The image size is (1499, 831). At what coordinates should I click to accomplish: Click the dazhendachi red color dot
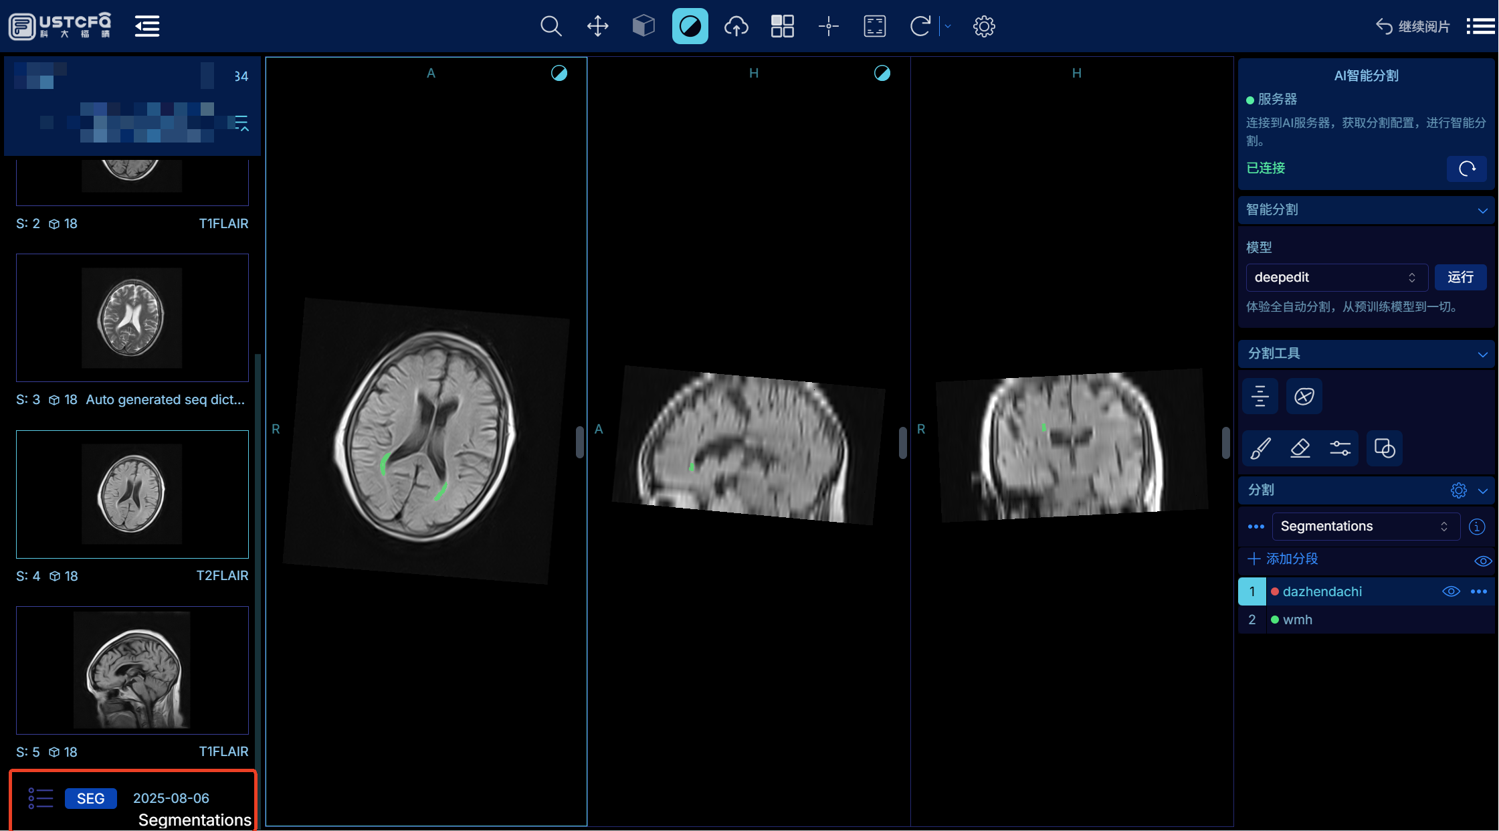pyautogui.click(x=1275, y=591)
